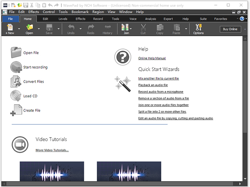Click the Copy toolbar icon
This screenshot has height=187, width=250.
(160, 27)
